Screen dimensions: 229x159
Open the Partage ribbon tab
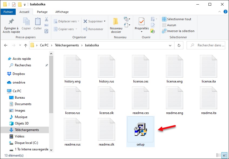(x=42, y=12)
